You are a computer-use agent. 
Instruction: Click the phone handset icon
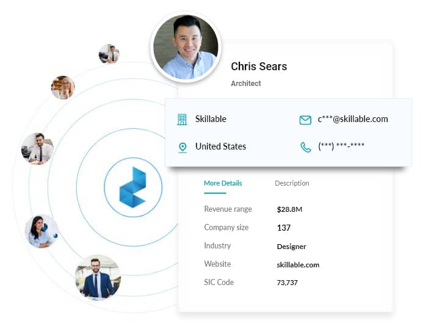click(x=306, y=147)
